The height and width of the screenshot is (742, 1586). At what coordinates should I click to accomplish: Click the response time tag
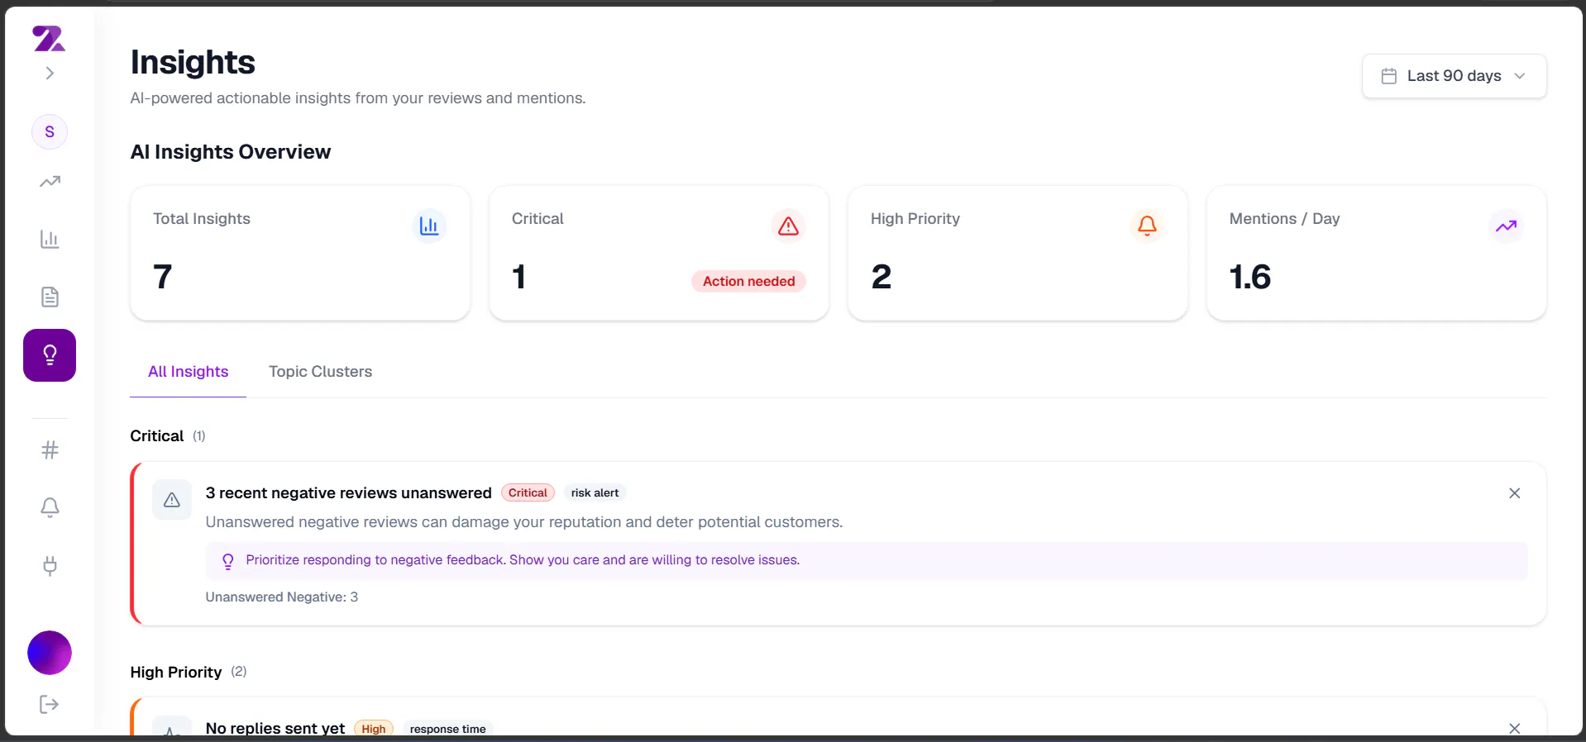[x=447, y=729]
